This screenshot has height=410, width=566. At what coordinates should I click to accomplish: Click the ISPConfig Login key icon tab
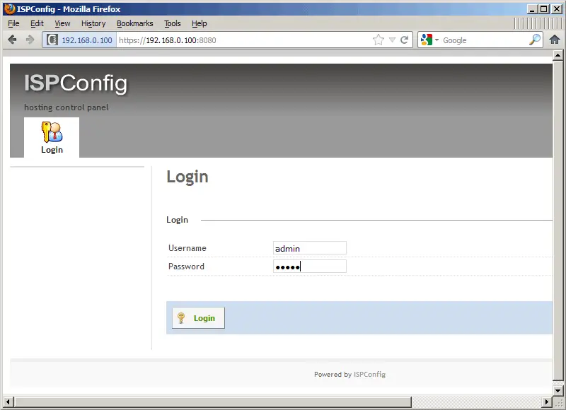[x=52, y=137]
